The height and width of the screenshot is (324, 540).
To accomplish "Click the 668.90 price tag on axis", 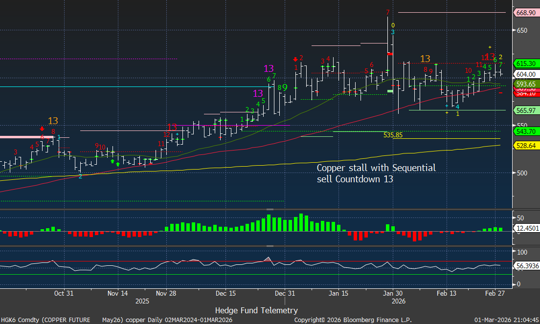I will (525, 13).
